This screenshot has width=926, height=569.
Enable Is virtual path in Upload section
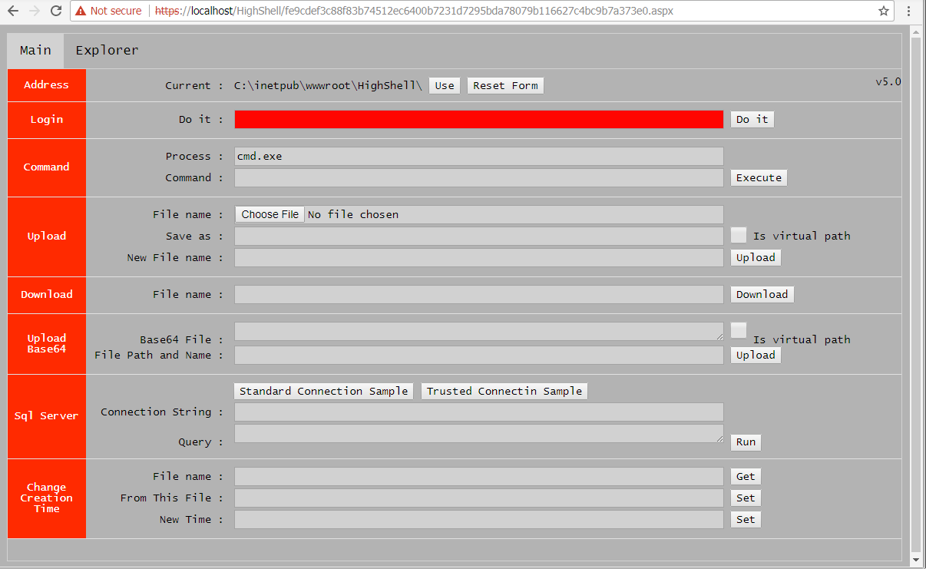(739, 235)
